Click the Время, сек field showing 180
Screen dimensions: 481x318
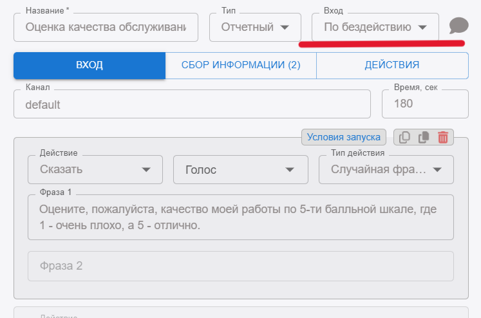424,104
